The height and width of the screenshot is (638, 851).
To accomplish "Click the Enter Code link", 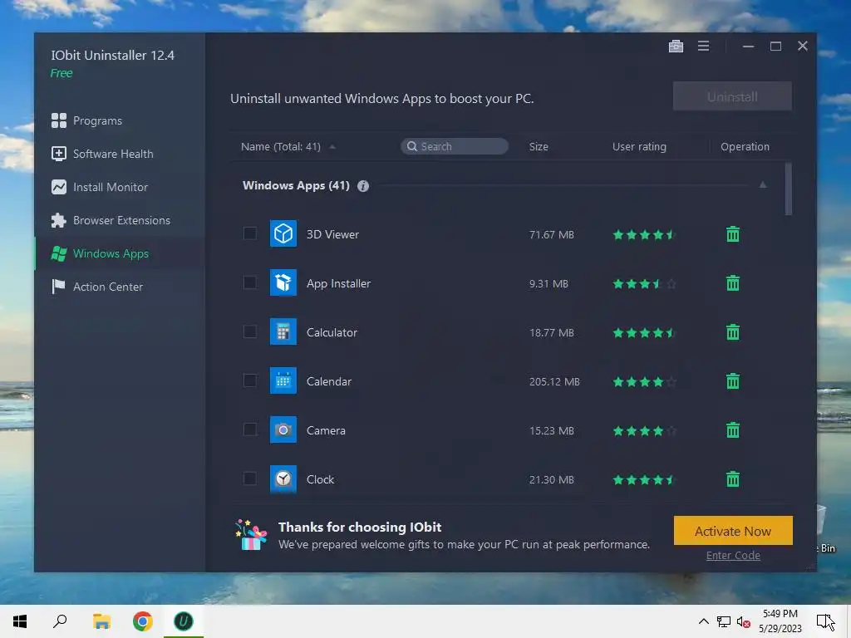I will (733, 555).
